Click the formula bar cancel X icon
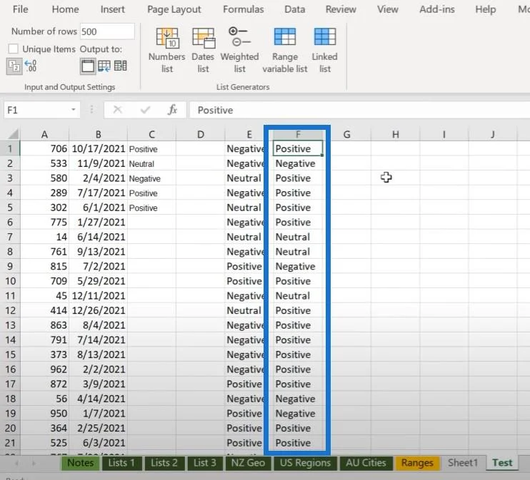 (x=118, y=110)
